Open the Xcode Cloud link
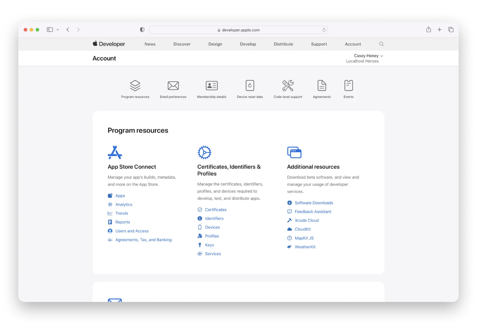Screen dimensions: 477x327 pos(307,220)
